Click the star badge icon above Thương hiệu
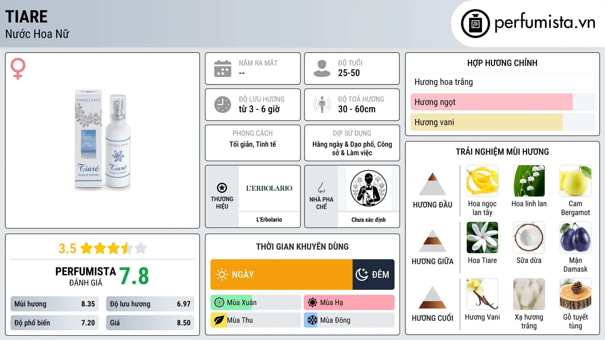 [222, 188]
